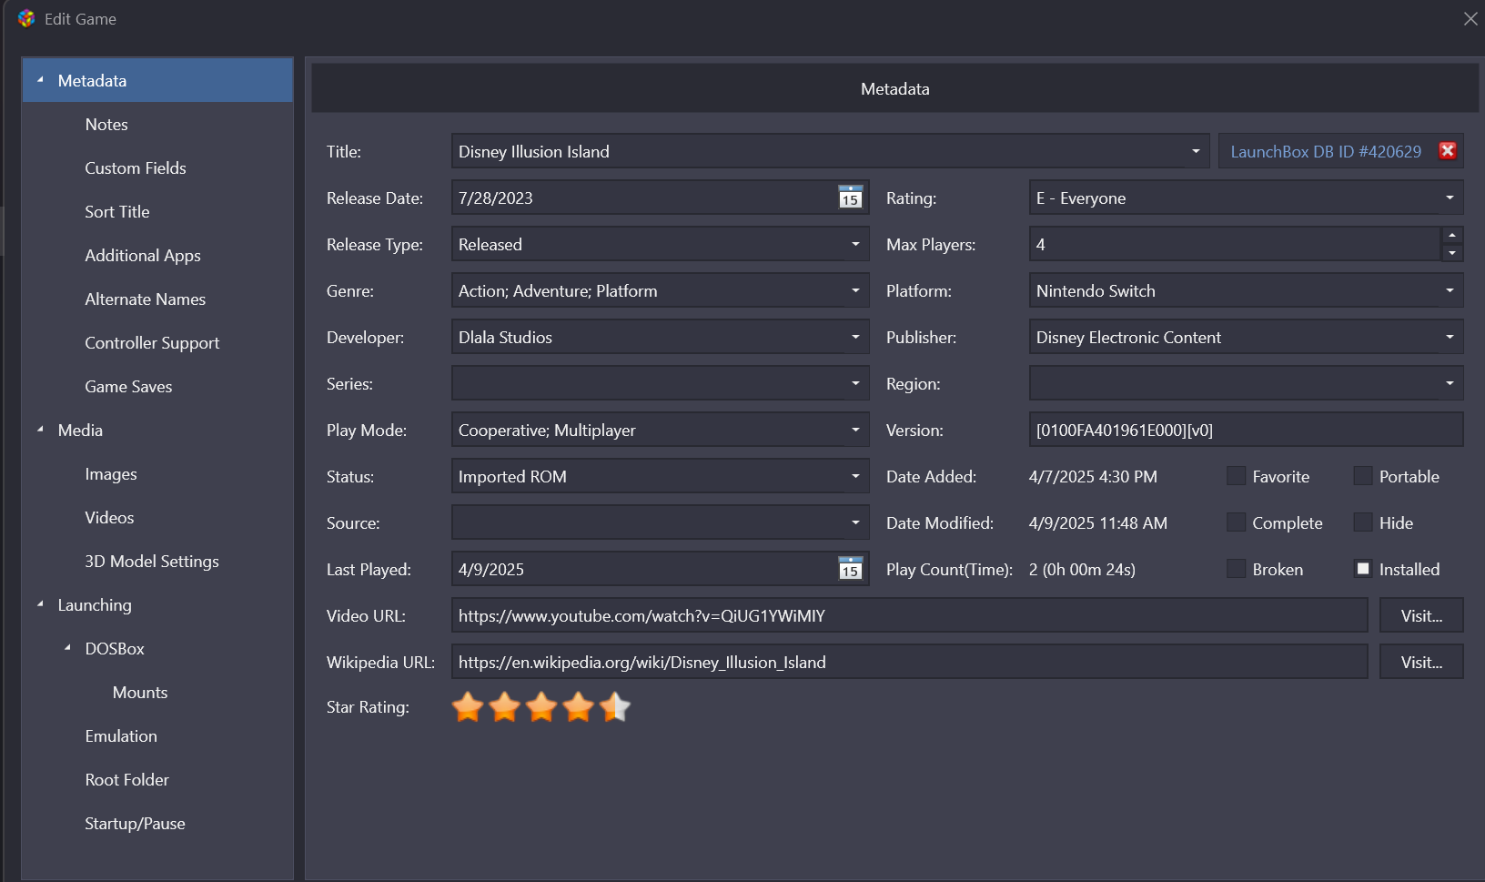Open the Last Played calendar picker
1485x882 pixels.
[850, 569]
